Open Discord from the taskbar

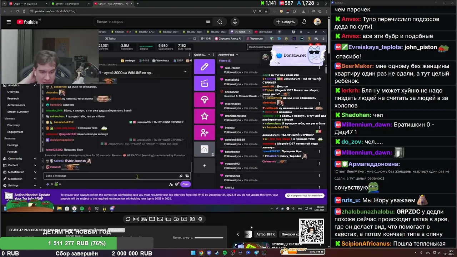[x=209, y=253]
